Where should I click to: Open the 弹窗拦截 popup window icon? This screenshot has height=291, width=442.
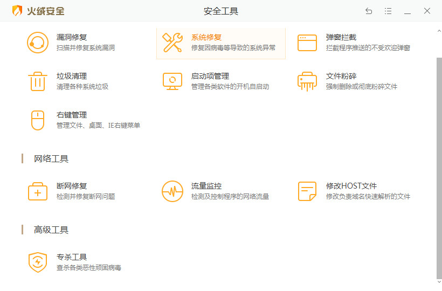coord(307,43)
